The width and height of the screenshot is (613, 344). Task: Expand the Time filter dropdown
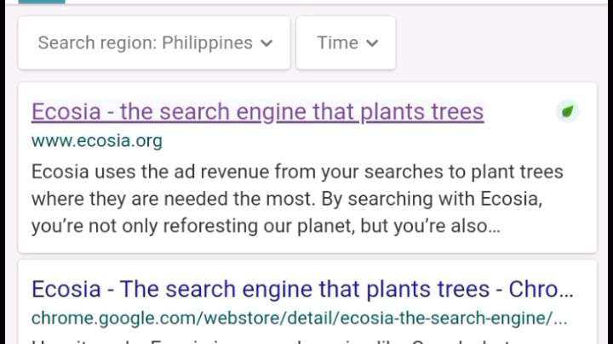(346, 42)
